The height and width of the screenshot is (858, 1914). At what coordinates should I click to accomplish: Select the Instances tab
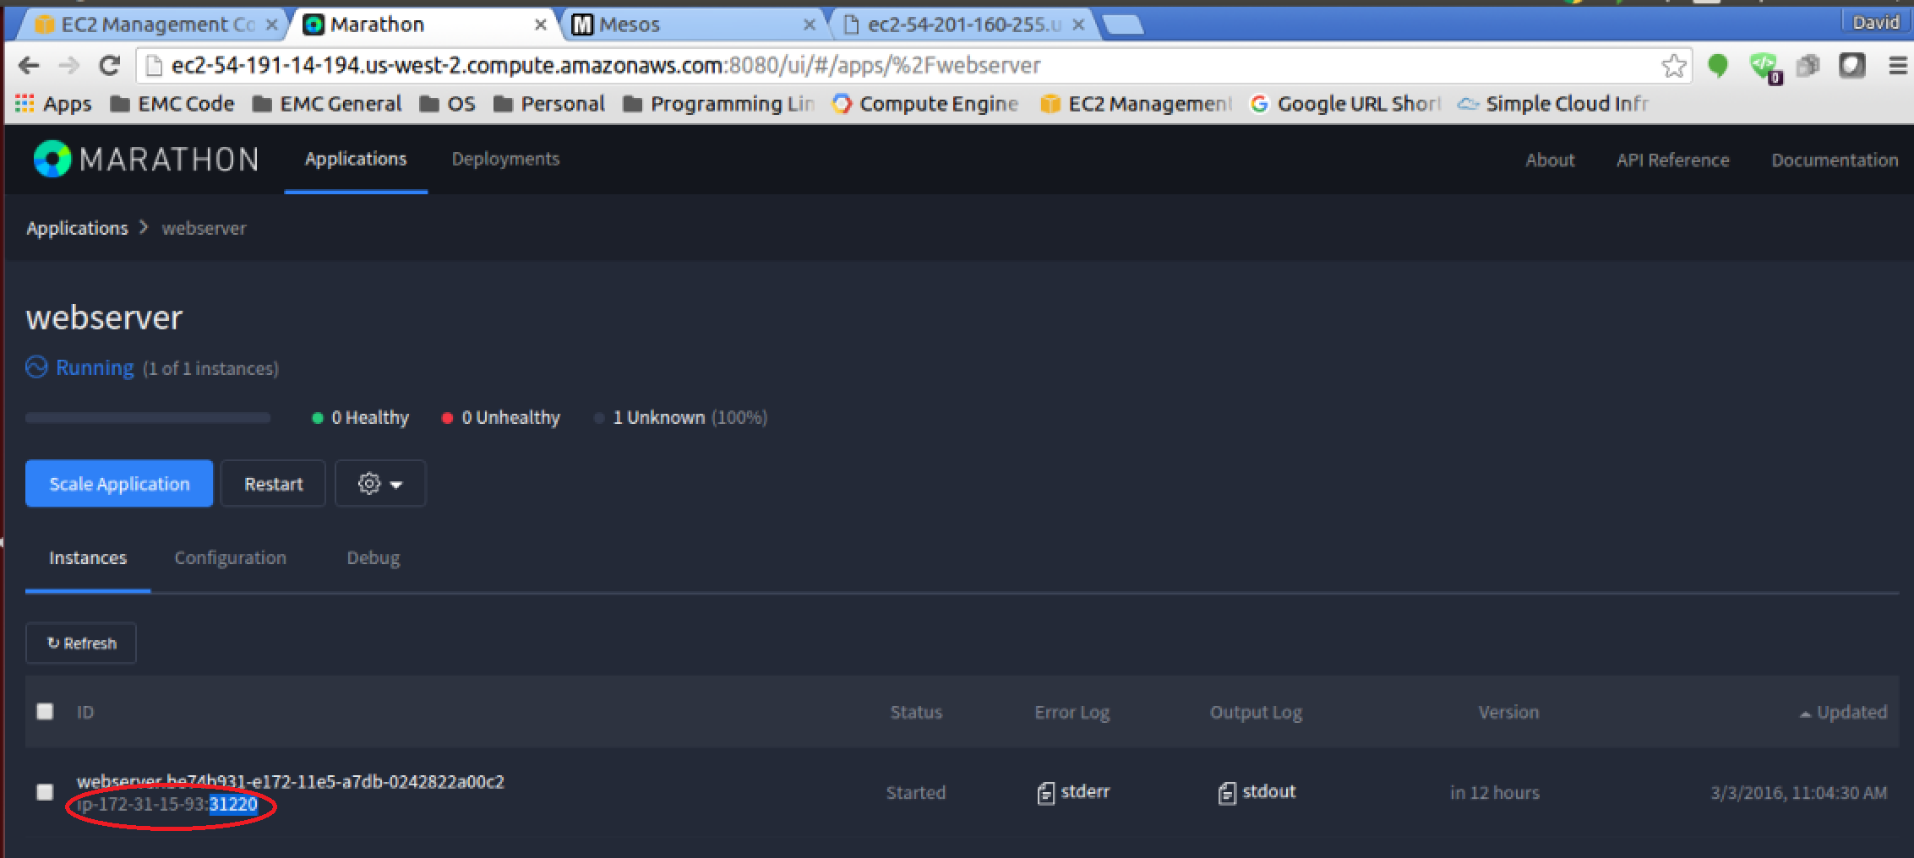[88, 558]
